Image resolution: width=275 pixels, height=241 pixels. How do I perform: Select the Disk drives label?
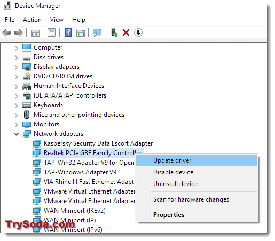pos(49,57)
